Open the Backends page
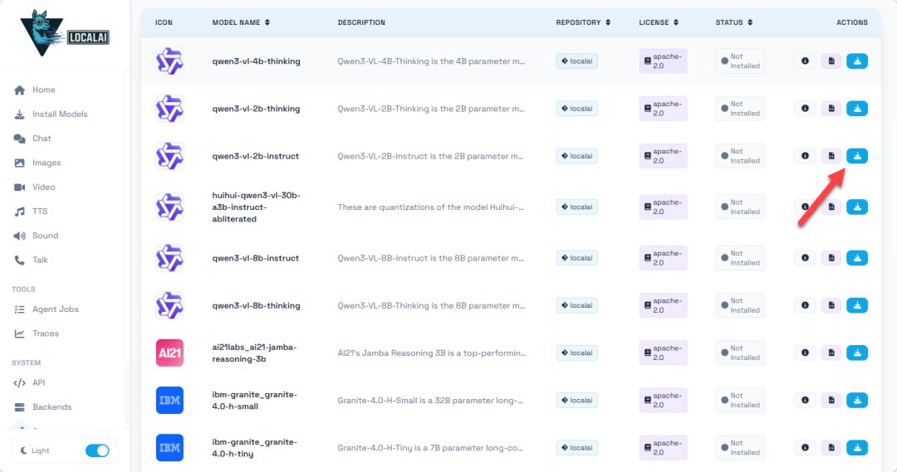Screen dimensions: 897x472 [x=51, y=407]
